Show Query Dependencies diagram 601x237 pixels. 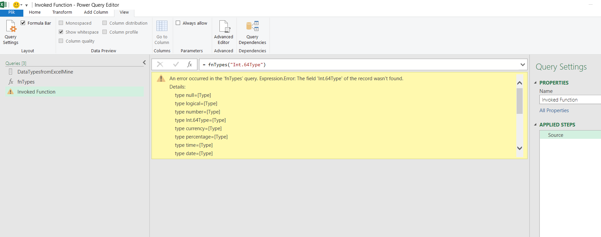[252, 32]
